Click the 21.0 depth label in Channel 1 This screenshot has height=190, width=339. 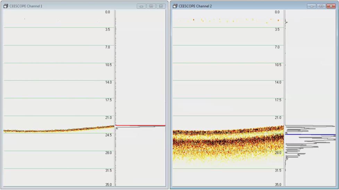[108, 118]
